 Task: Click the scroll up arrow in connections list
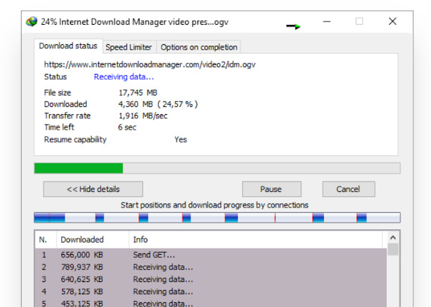point(393,237)
